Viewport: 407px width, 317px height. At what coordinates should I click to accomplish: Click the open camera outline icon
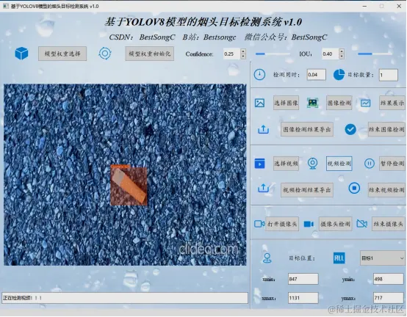point(259,224)
